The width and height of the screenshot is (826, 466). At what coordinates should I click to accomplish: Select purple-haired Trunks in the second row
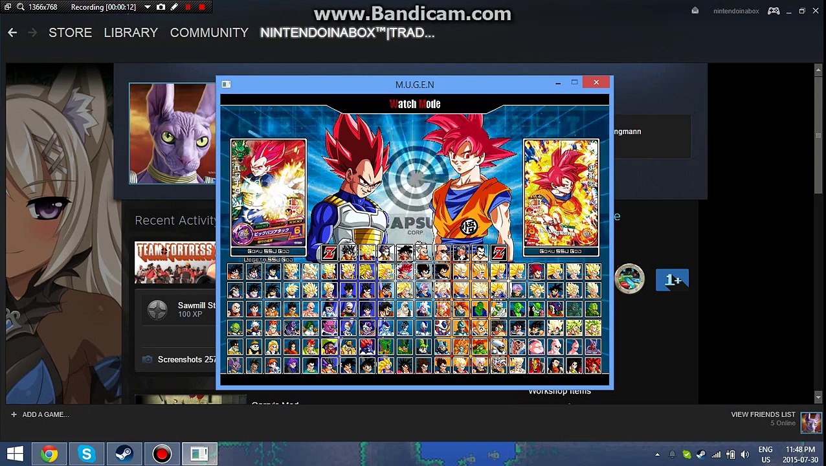[x=517, y=291]
